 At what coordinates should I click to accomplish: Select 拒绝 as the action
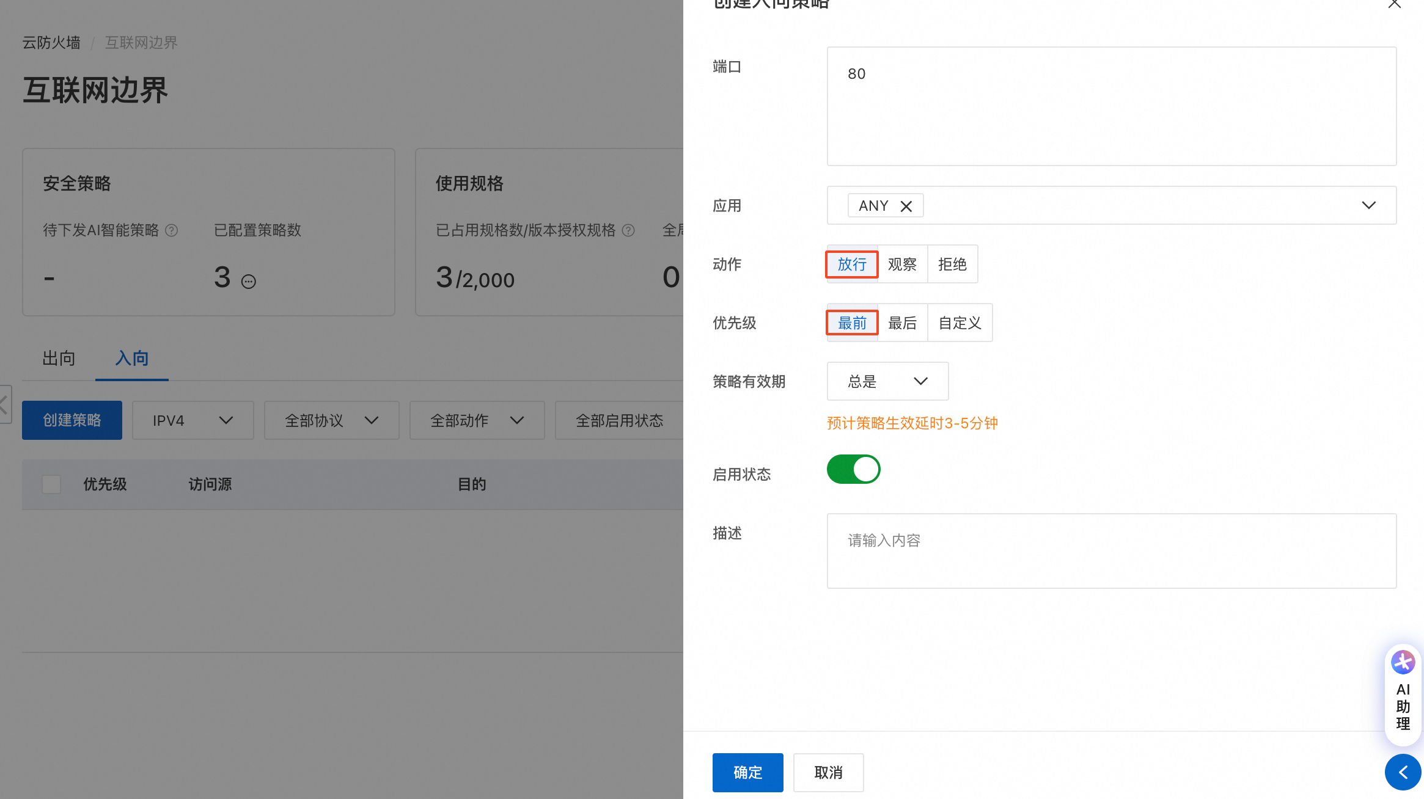(x=952, y=264)
